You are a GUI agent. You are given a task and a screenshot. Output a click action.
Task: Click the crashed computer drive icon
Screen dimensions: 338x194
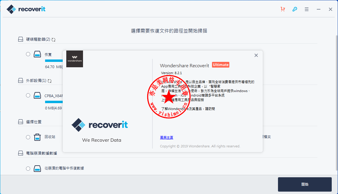pos(37,169)
